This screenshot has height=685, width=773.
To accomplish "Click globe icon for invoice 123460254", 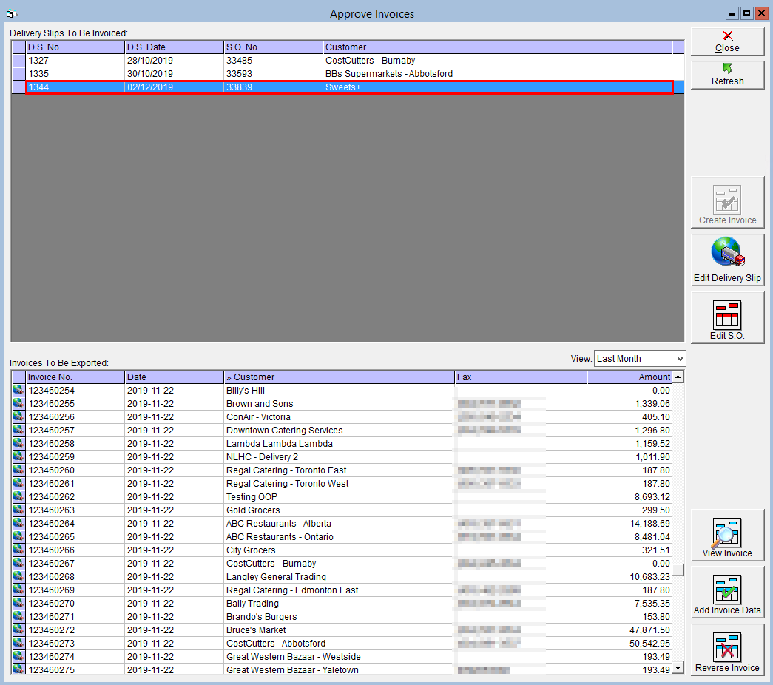I will click(18, 390).
